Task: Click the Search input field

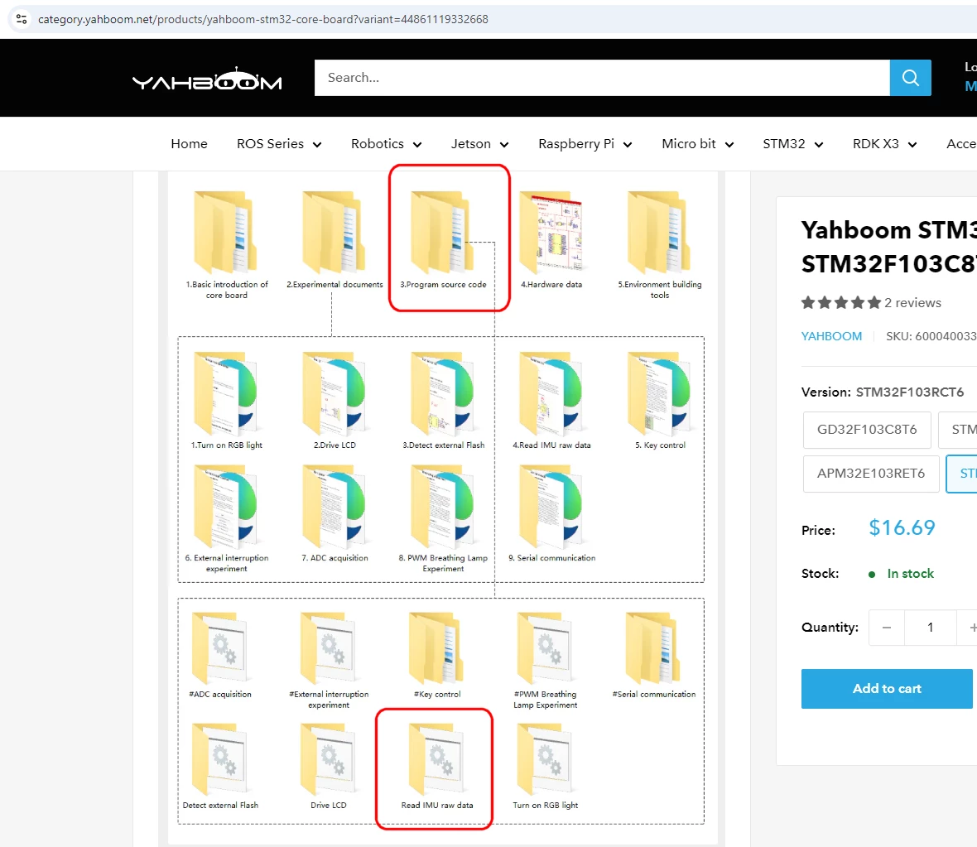Action: [x=602, y=78]
